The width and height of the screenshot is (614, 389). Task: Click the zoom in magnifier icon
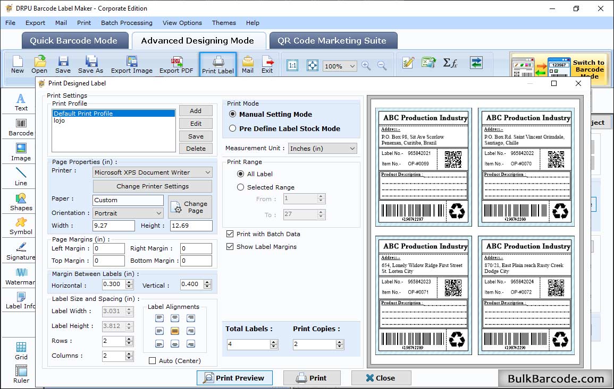[x=366, y=65]
